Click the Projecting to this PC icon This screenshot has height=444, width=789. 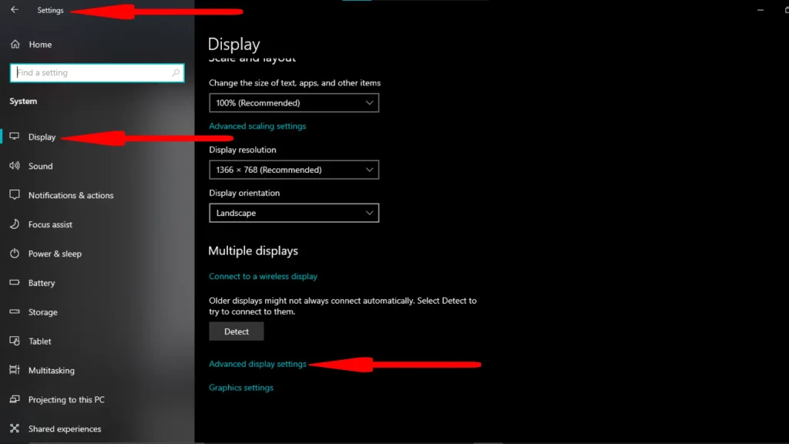tap(15, 399)
